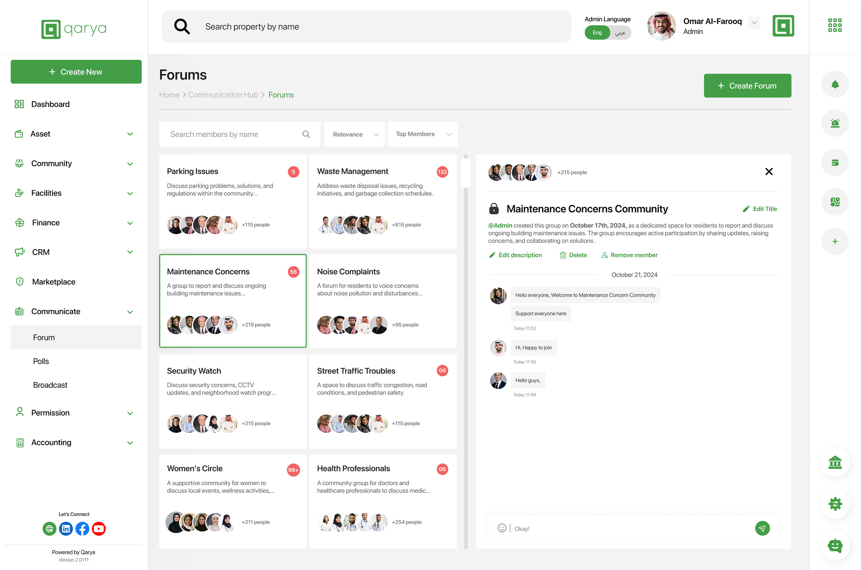The image size is (861, 570).
Task: Click the emoji icon in the message box
Action: coord(501,528)
